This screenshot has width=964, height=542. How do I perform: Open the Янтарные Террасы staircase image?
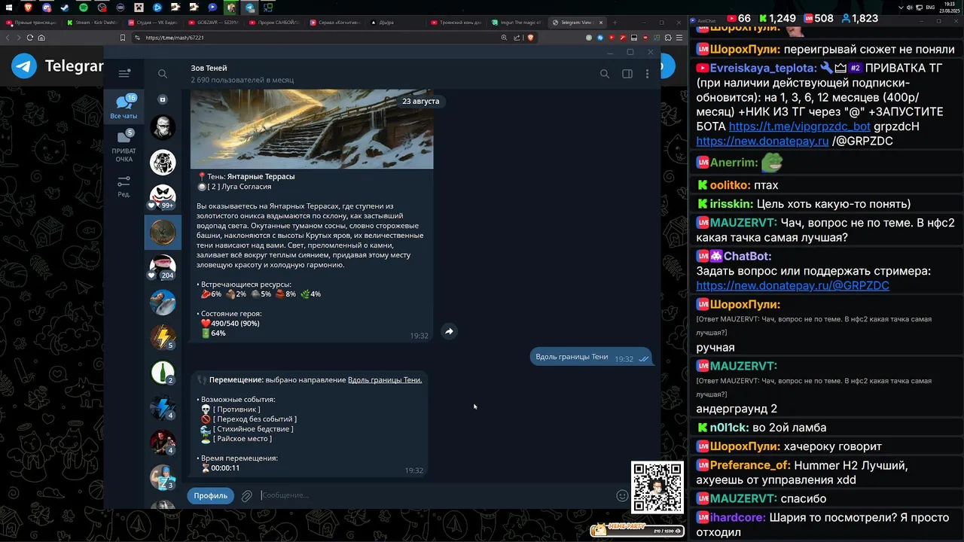point(312,129)
